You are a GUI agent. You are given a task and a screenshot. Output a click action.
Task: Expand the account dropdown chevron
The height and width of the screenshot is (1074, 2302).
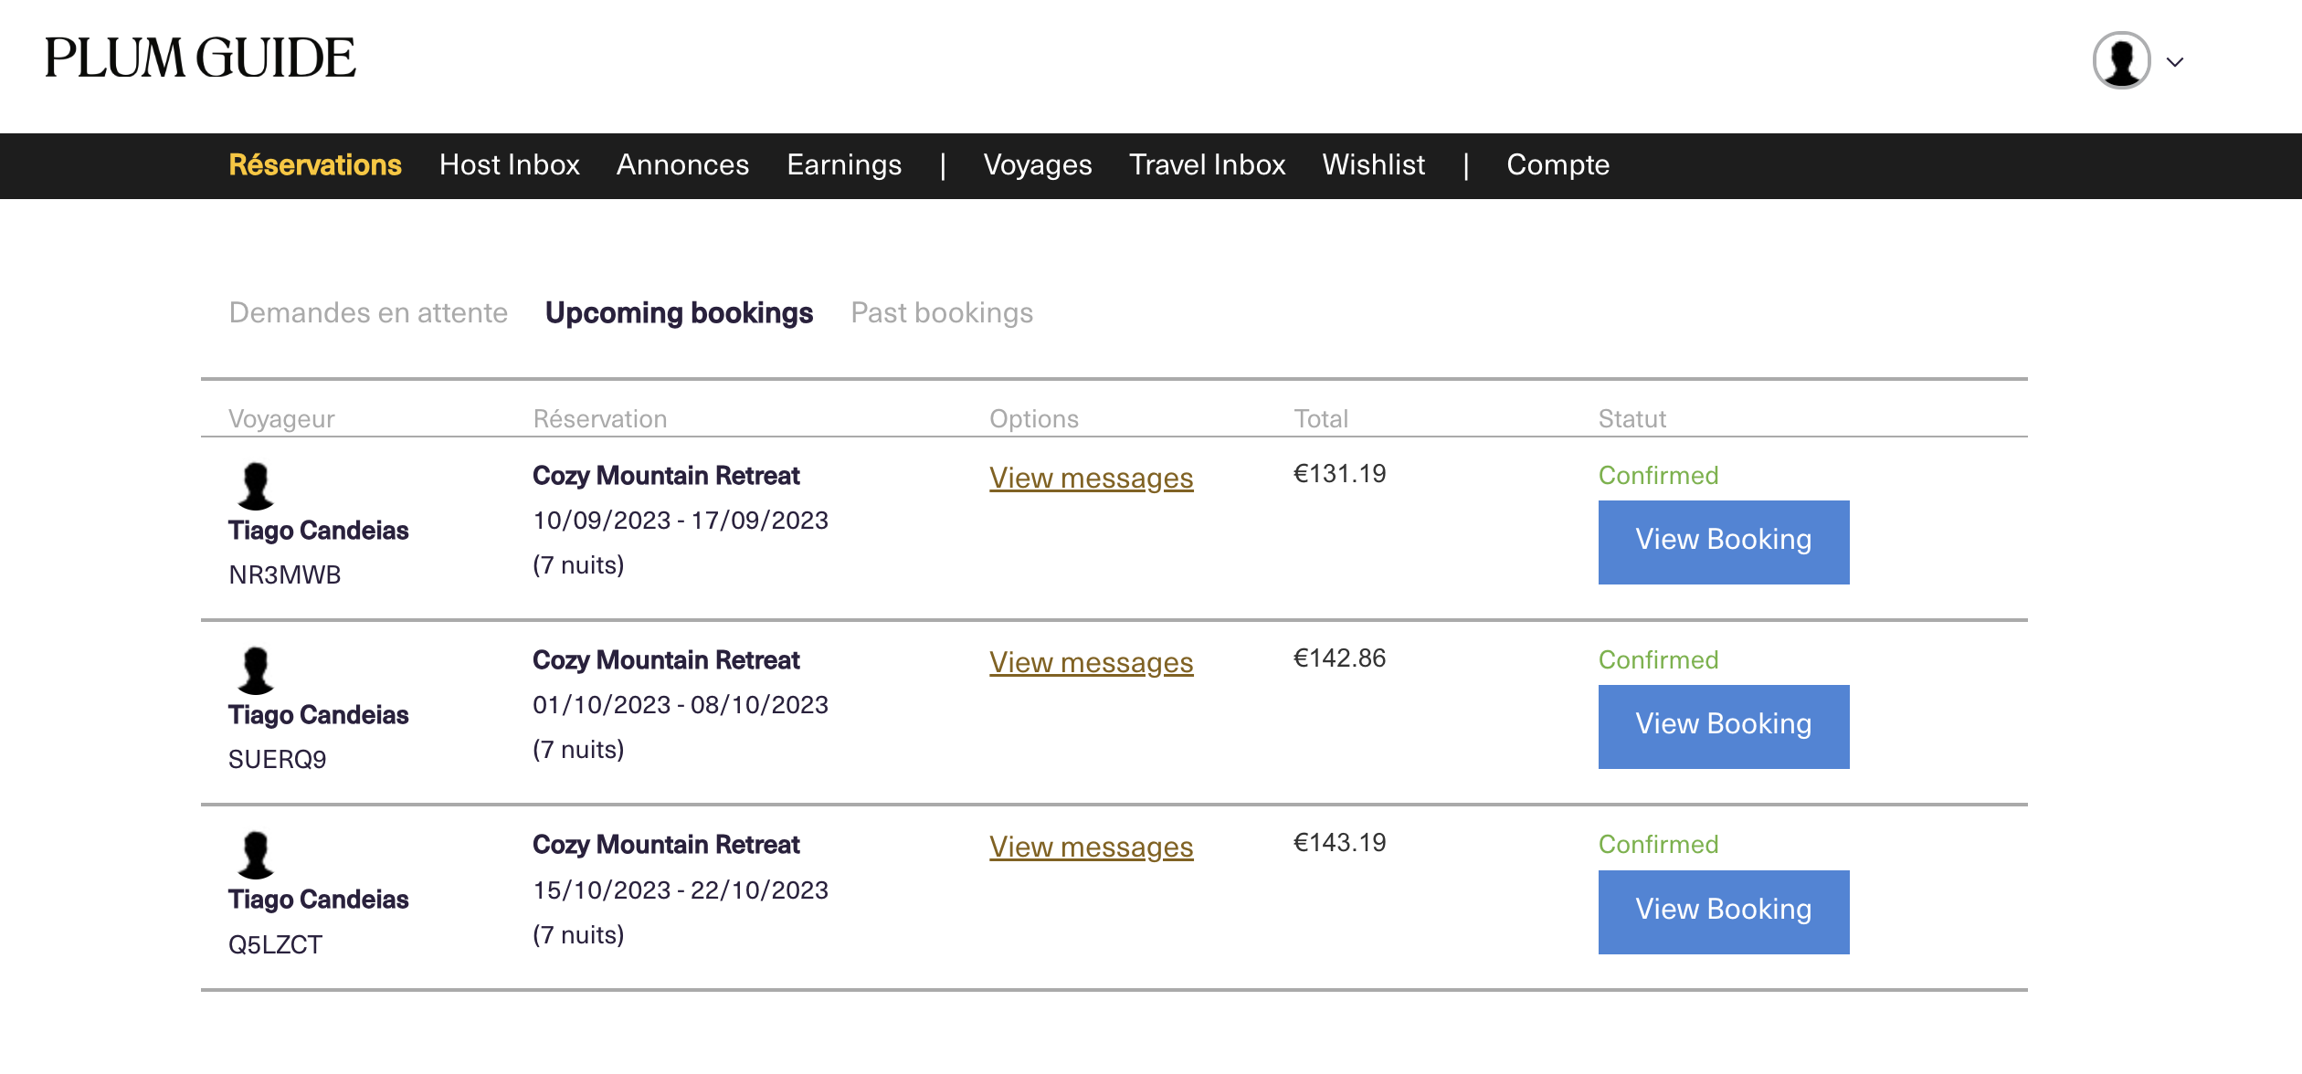point(2175,62)
